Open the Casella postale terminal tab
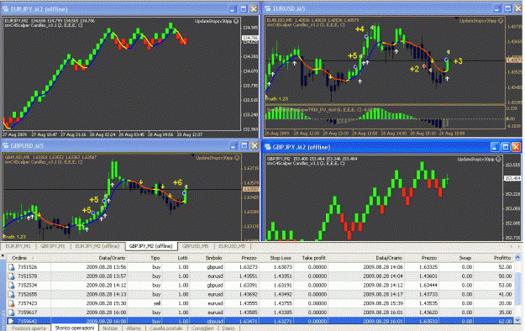Image resolution: width=525 pixels, height=331 pixels. (x=166, y=328)
